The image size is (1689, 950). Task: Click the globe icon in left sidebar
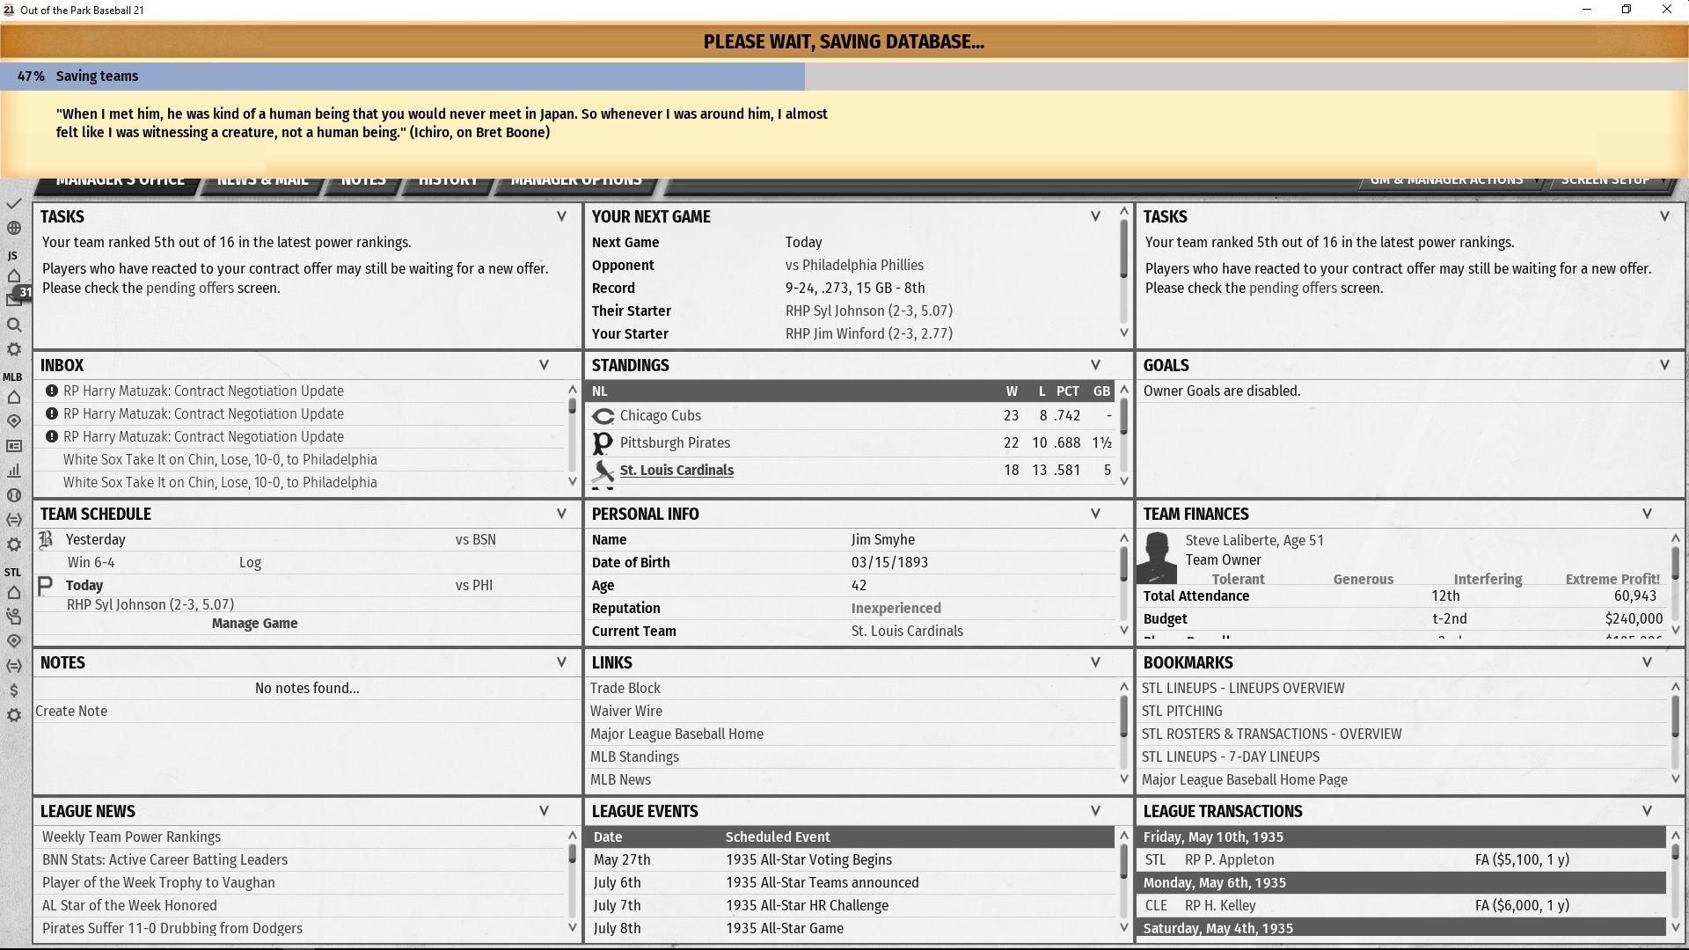point(13,229)
